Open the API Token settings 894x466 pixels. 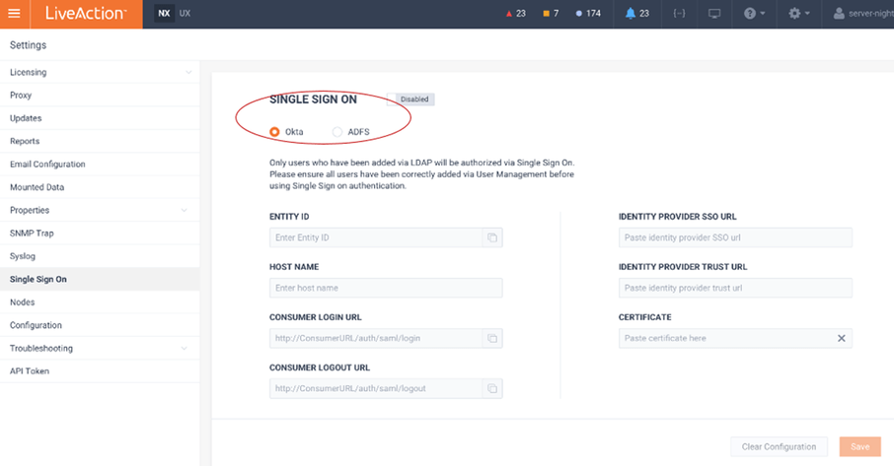(100, 371)
